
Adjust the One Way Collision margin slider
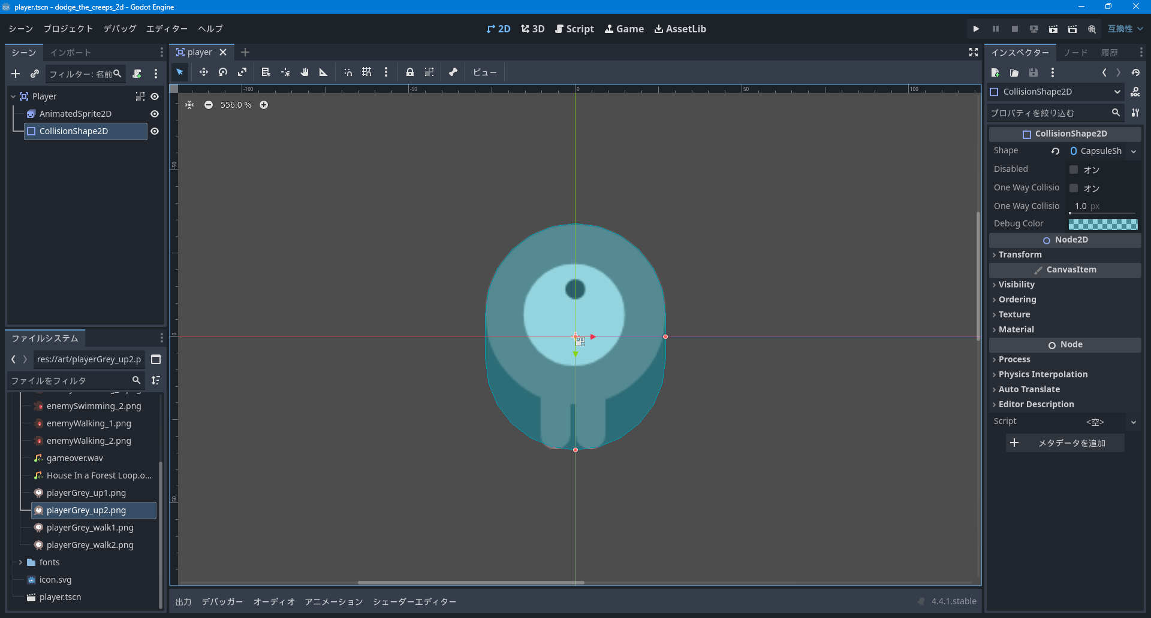(1103, 213)
